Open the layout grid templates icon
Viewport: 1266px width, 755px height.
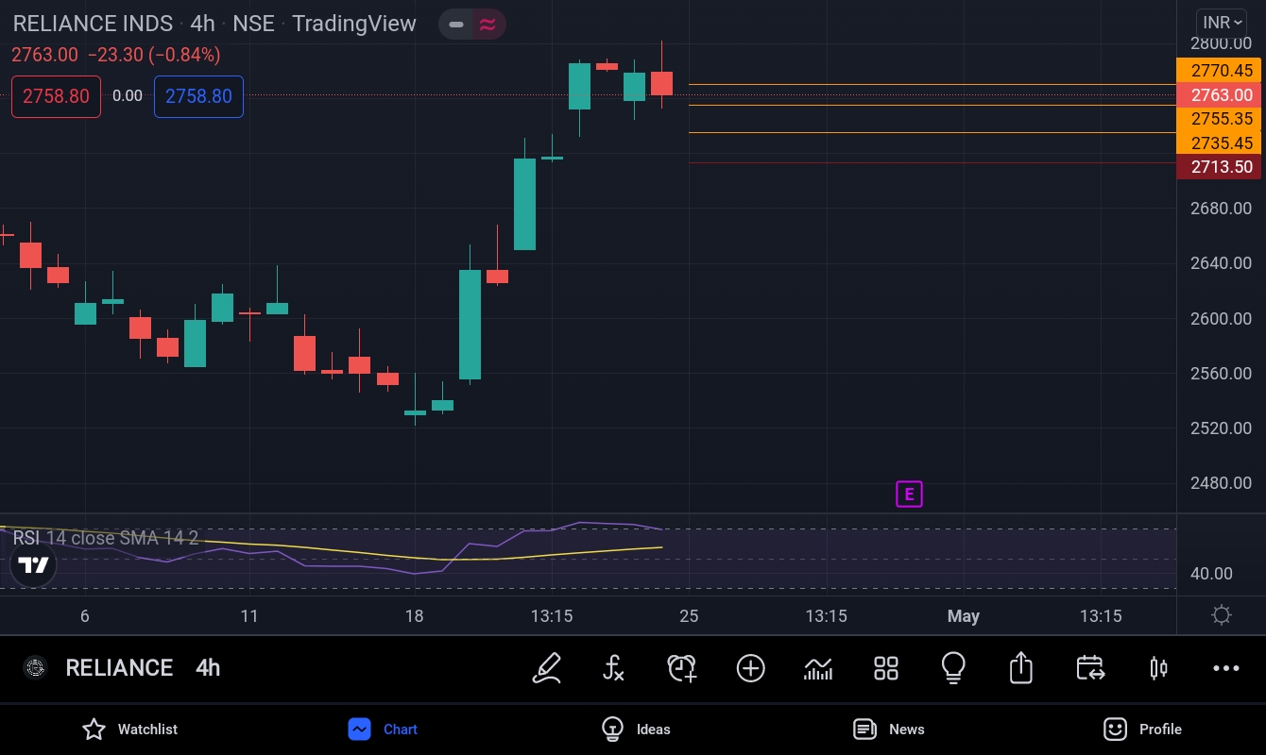pos(886,668)
